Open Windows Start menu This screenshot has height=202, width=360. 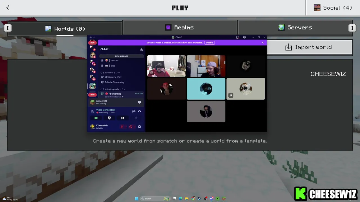tap(136, 199)
